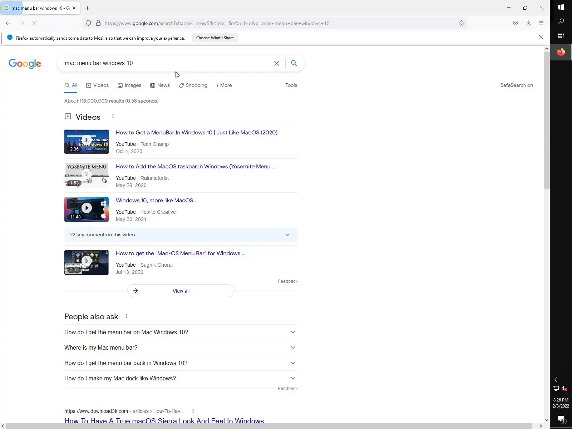Play the 11:48 How to Creative thumbnail
The width and height of the screenshot is (572, 429).
(x=87, y=209)
